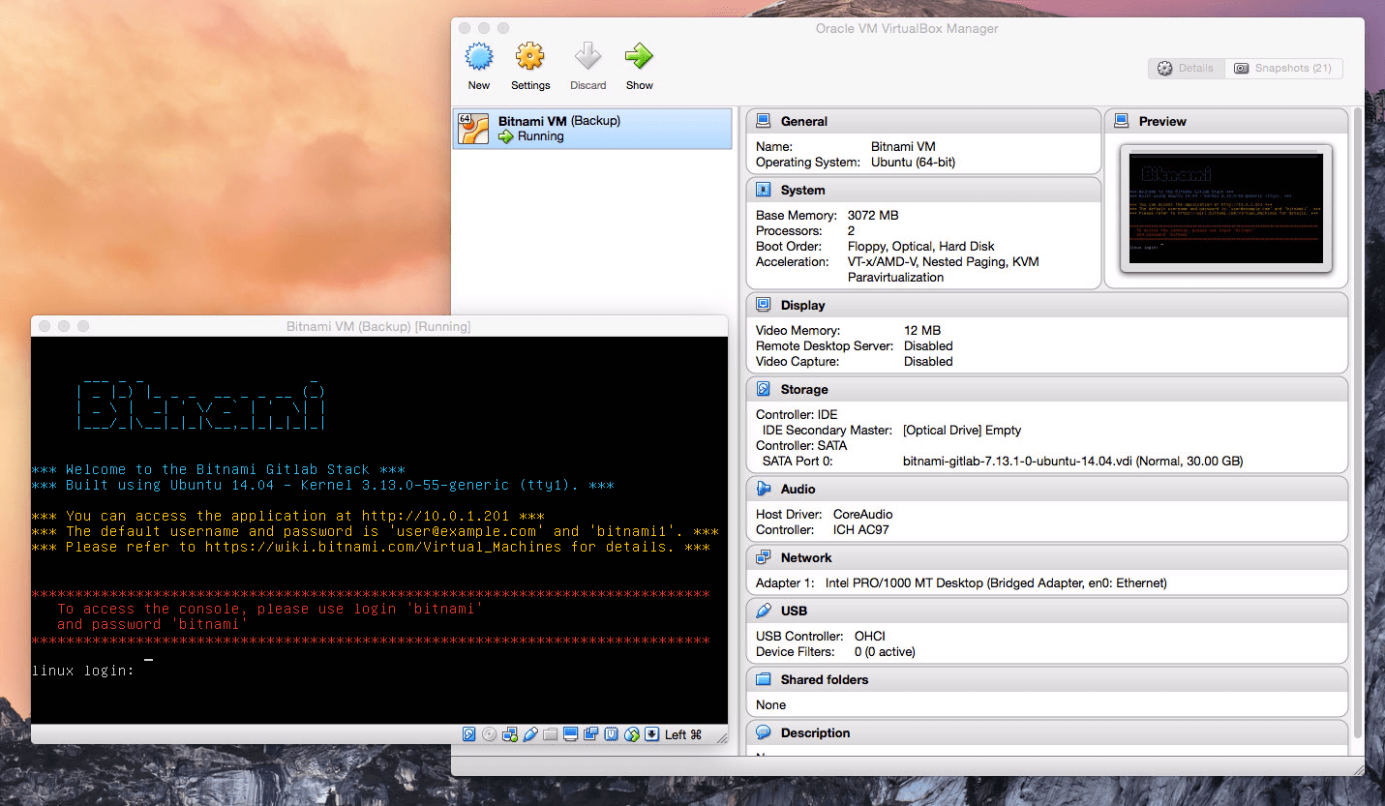
Task: Click the network activity status bar icon
Action: [510, 734]
